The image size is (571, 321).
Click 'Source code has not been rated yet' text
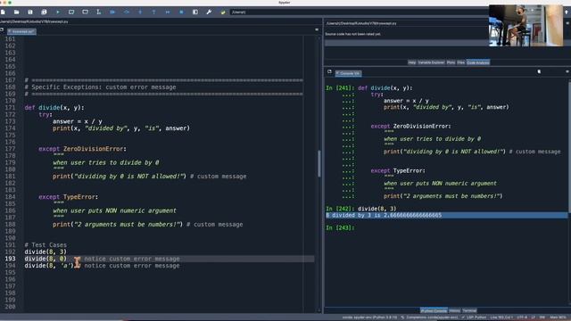coord(352,34)
